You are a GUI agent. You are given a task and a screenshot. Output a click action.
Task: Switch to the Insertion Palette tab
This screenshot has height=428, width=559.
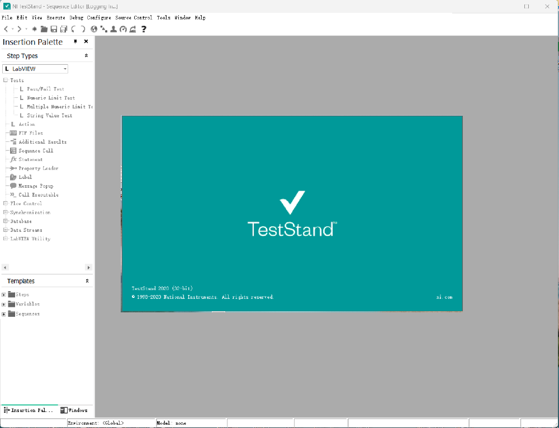point(29,410)
